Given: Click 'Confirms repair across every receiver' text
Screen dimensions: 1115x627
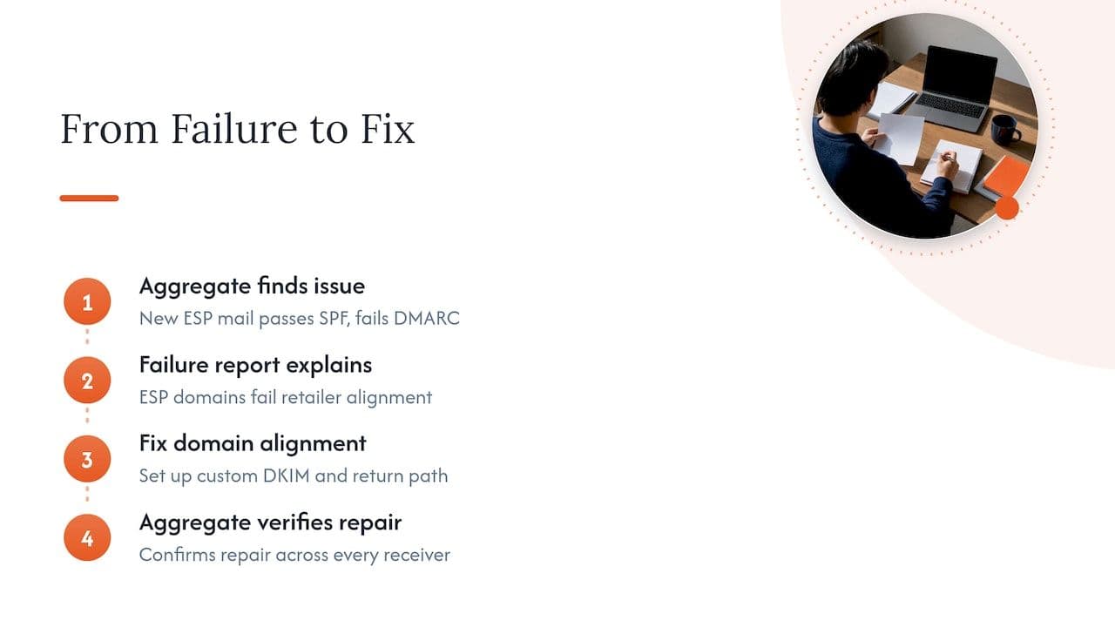Looking at the screenshot, I should point(294,555).
